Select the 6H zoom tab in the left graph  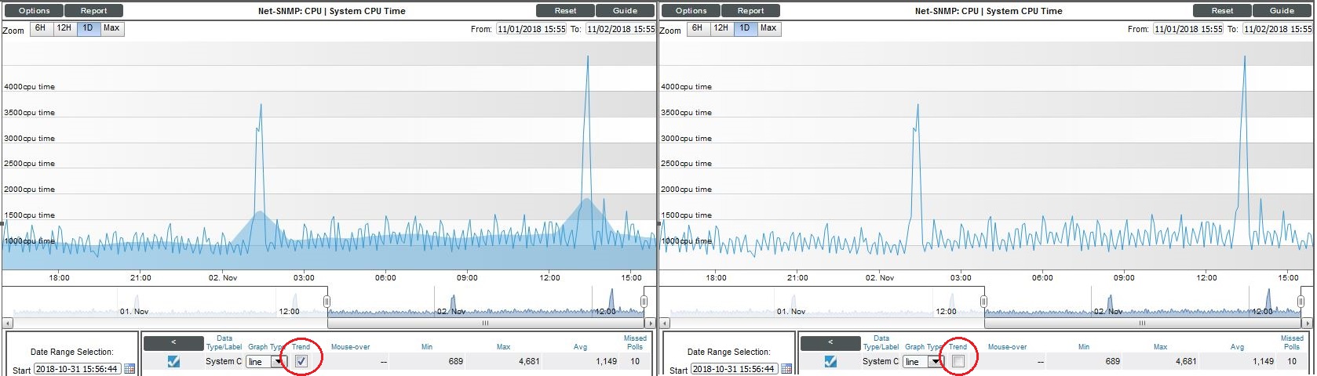41,28
